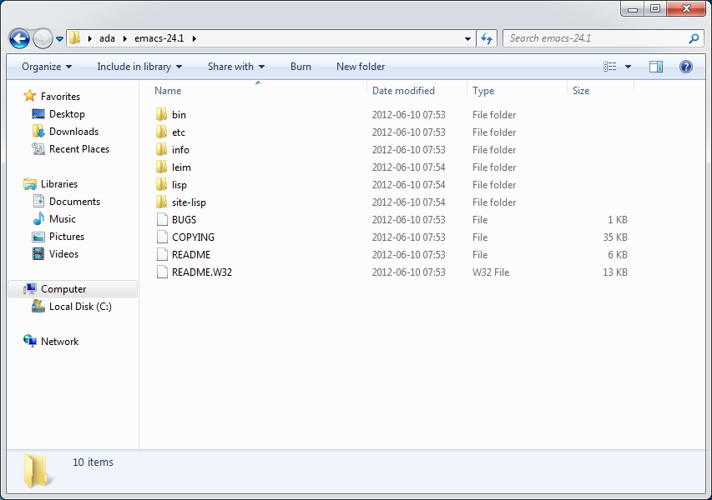Open the Documents library
The height and width of the screenshot is (500, 712).
74,202
